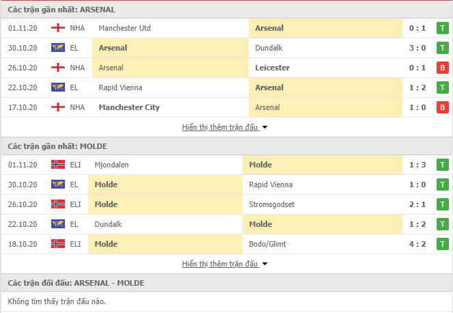
Task: Click the England flag beside Manchester Utd match
Action: [x=58, y=28]
